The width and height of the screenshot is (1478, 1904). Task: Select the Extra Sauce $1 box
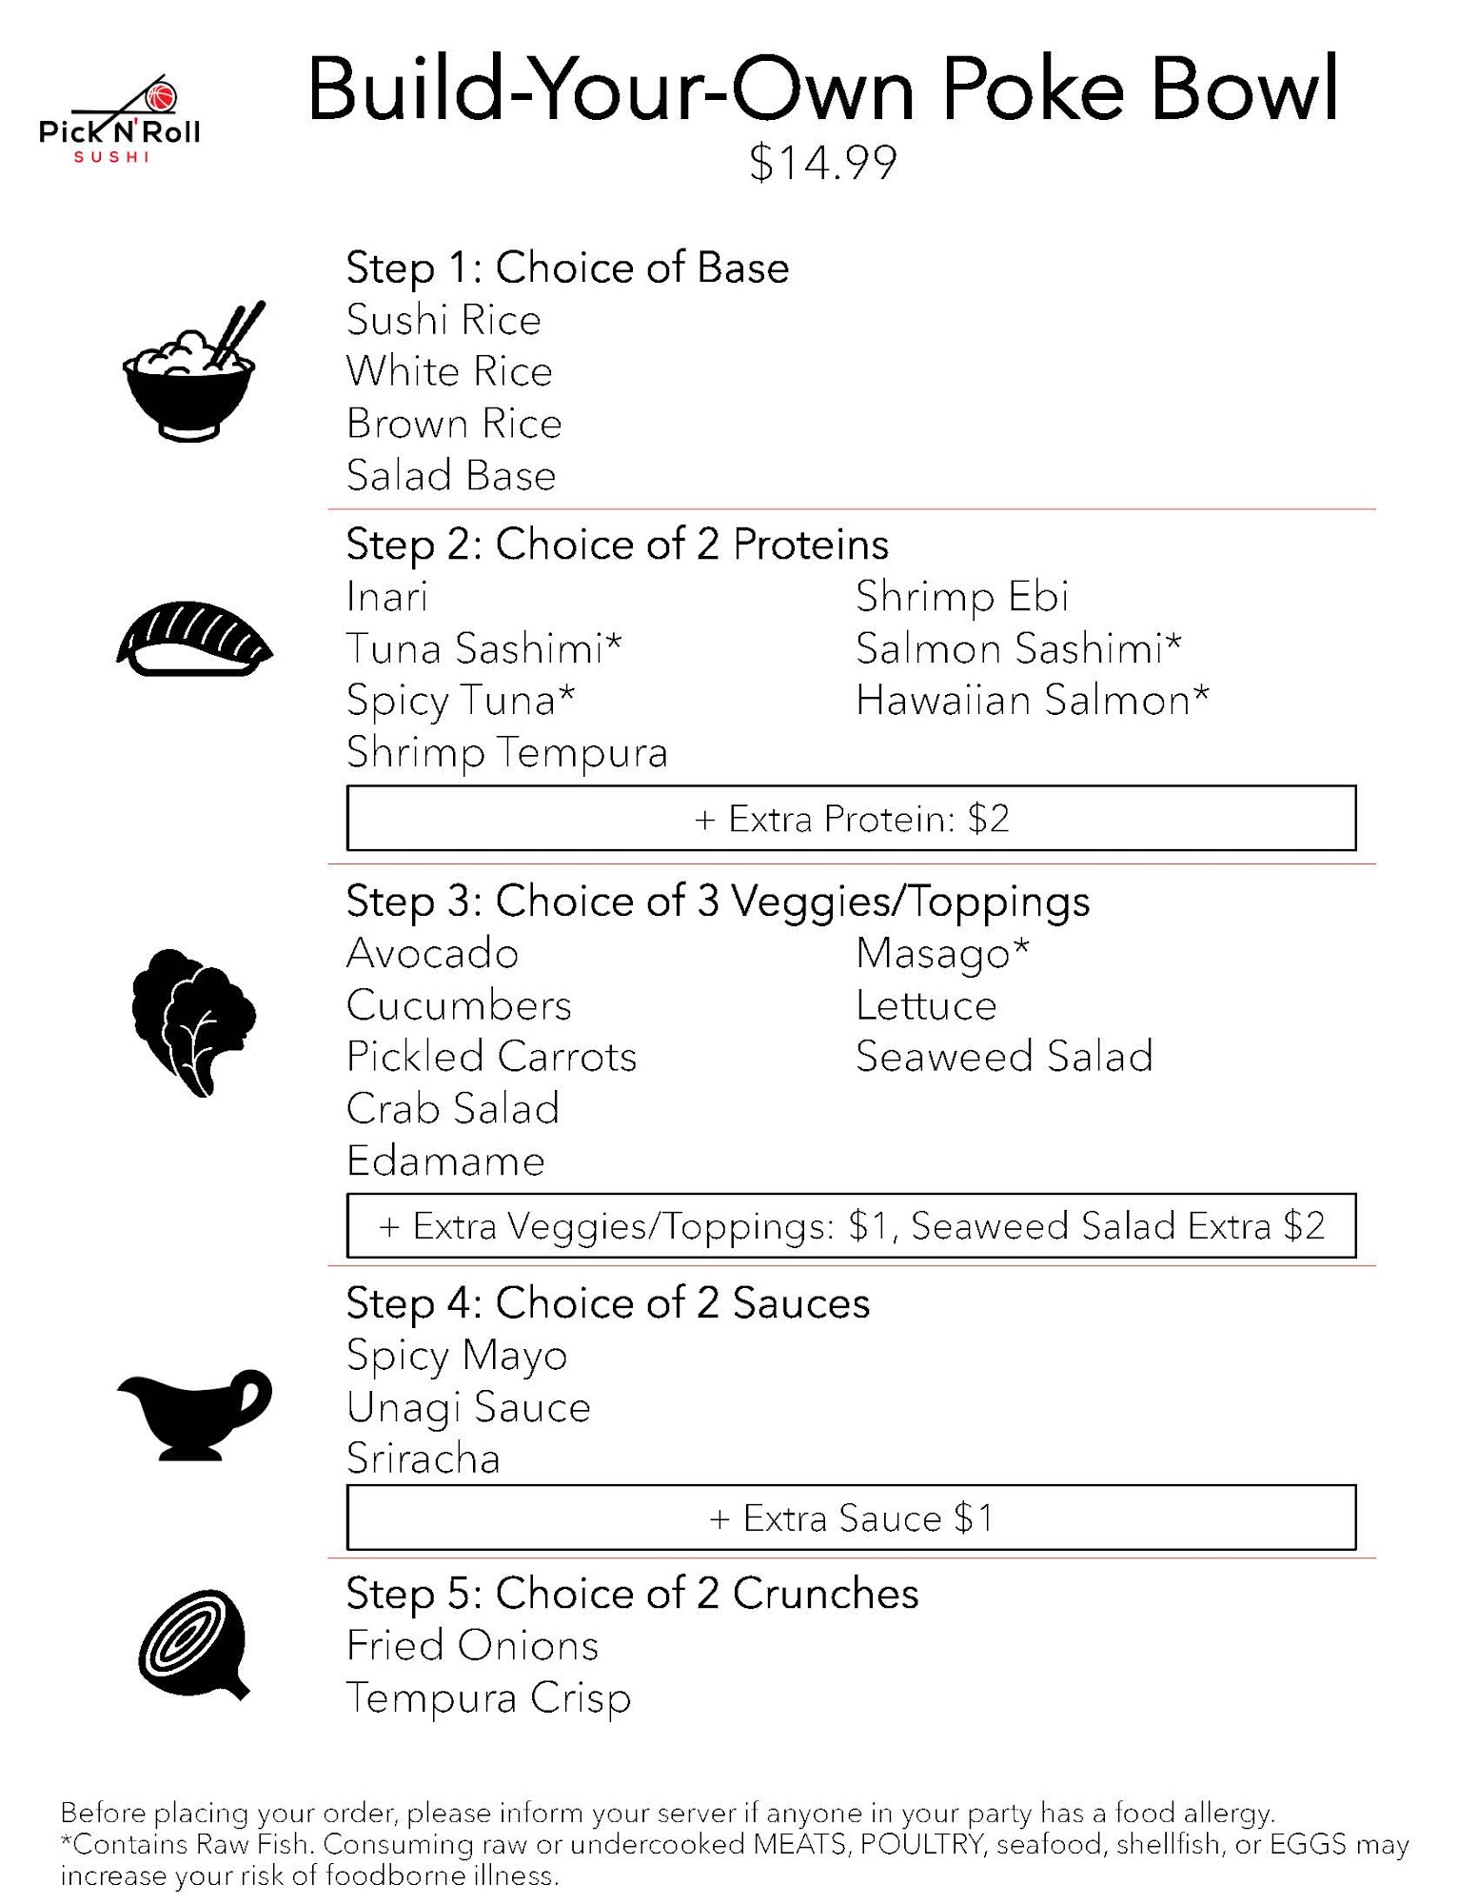[x=851, y=1517]
